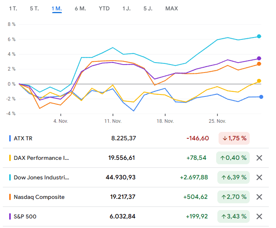Click the S&P 500 change +199,92

point(197,216)
